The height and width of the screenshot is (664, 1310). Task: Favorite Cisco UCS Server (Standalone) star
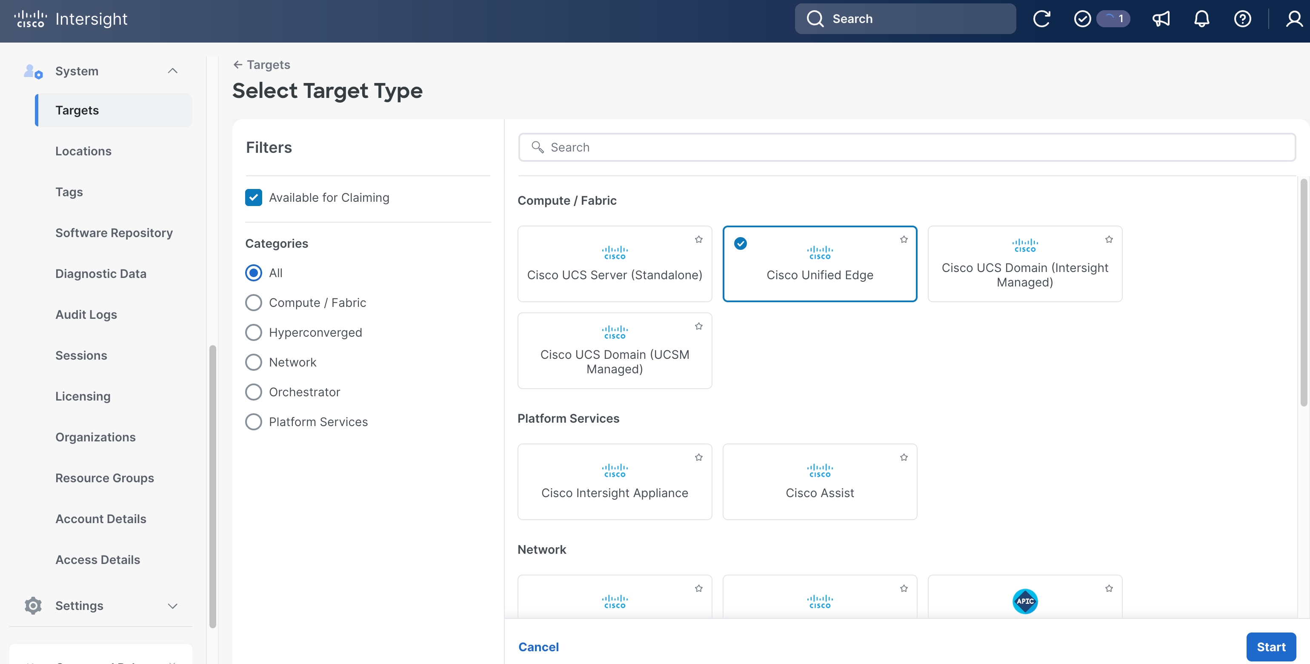(x=699, y=240)
